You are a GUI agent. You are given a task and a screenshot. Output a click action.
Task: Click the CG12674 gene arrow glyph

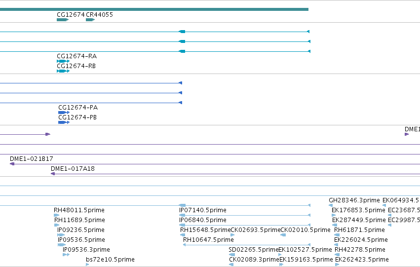tap(63, 20)
